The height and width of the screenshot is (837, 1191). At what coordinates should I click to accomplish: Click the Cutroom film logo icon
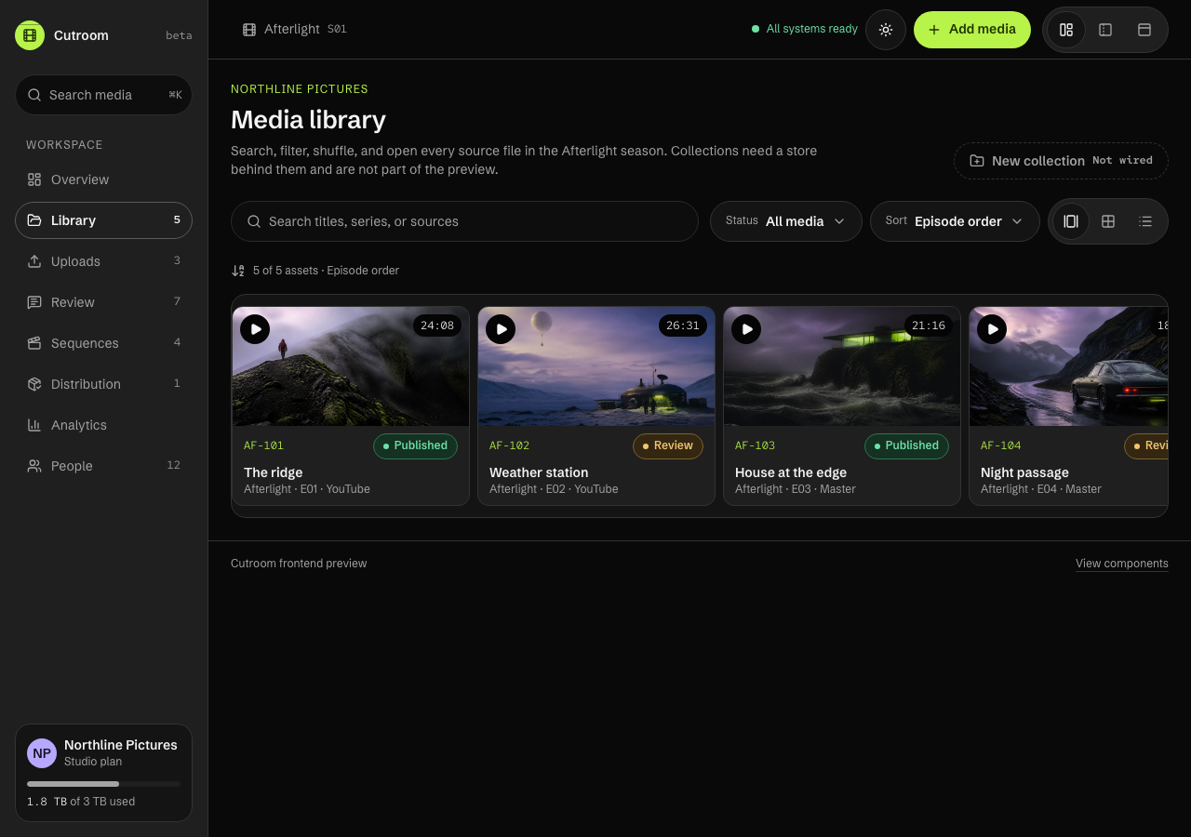tap(30, 35)
